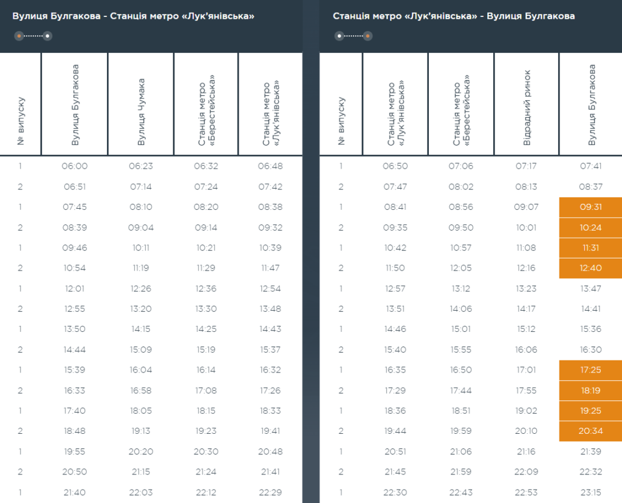
Task: Open the «Станція метро «Лук'янівська» - Вулиця Булгакова» heading
Action: [x=453, y=16]
